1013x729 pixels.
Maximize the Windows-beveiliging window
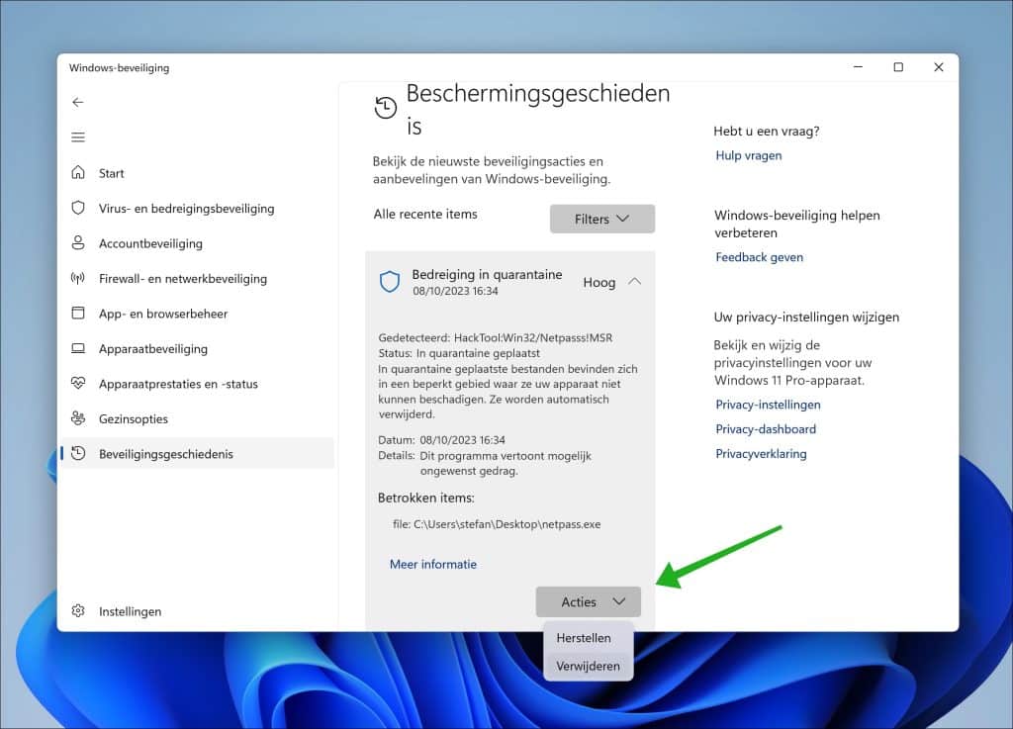pyautogui.click(x=898, y=67)
